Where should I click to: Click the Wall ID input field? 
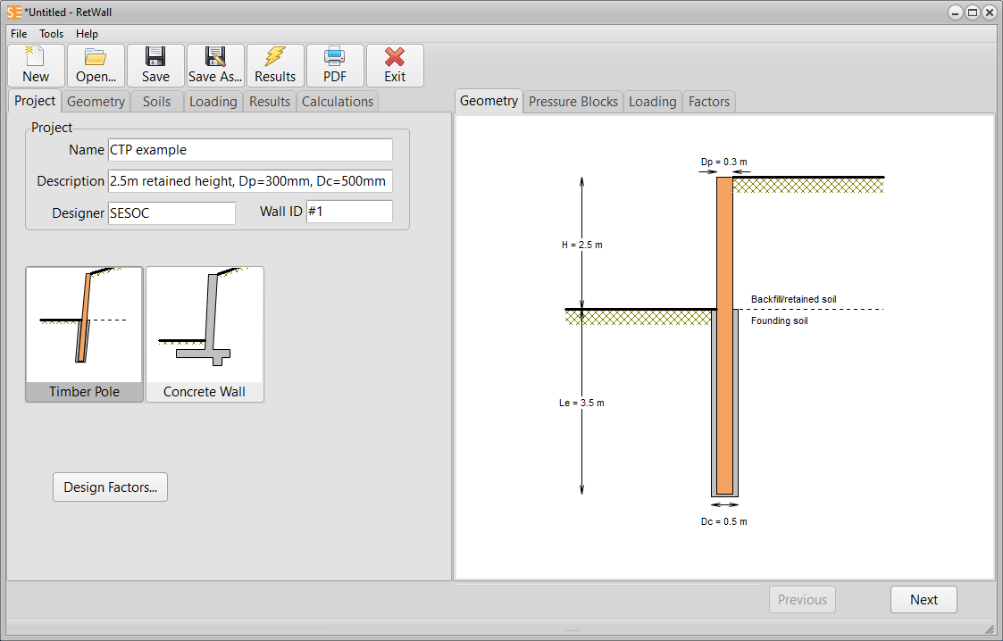(349, 212)
